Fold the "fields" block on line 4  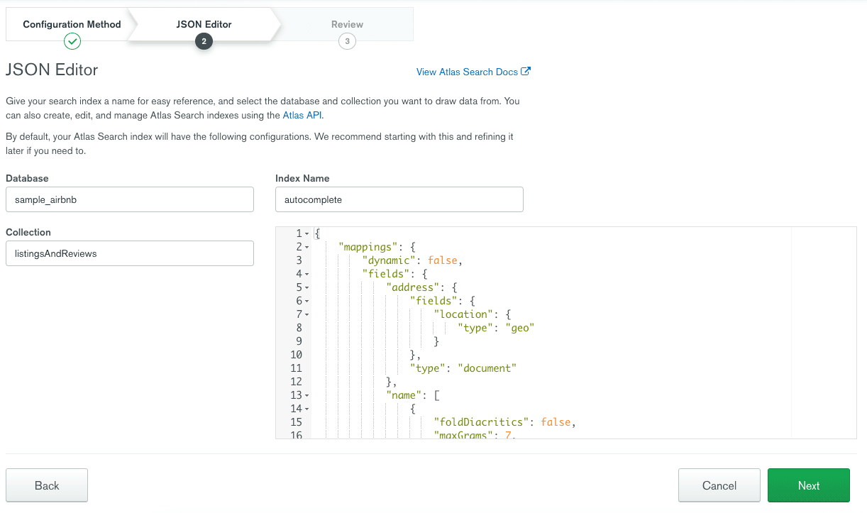307,274
